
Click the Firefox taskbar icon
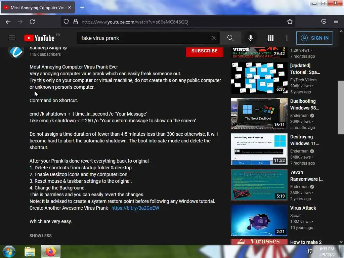51,251
